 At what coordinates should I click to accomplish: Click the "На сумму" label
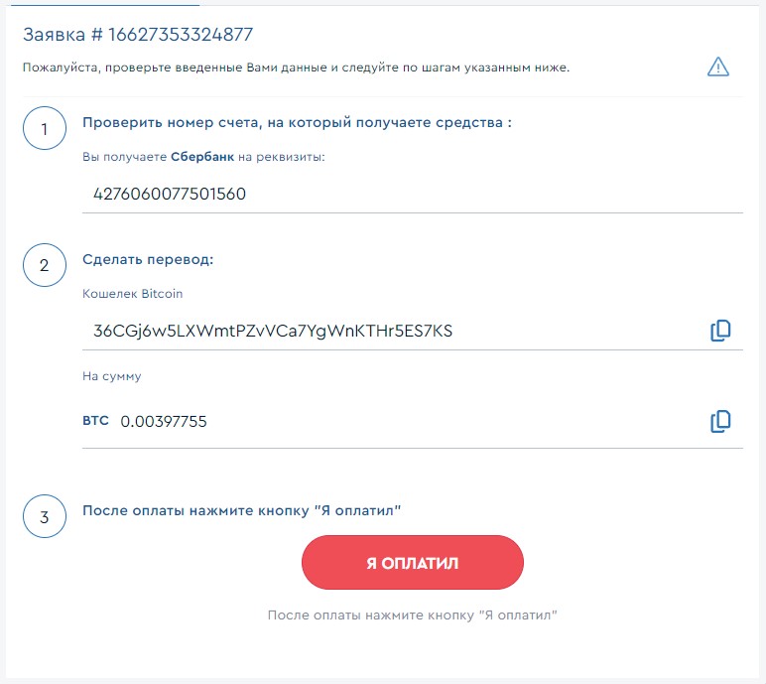(x=111, y=376)
